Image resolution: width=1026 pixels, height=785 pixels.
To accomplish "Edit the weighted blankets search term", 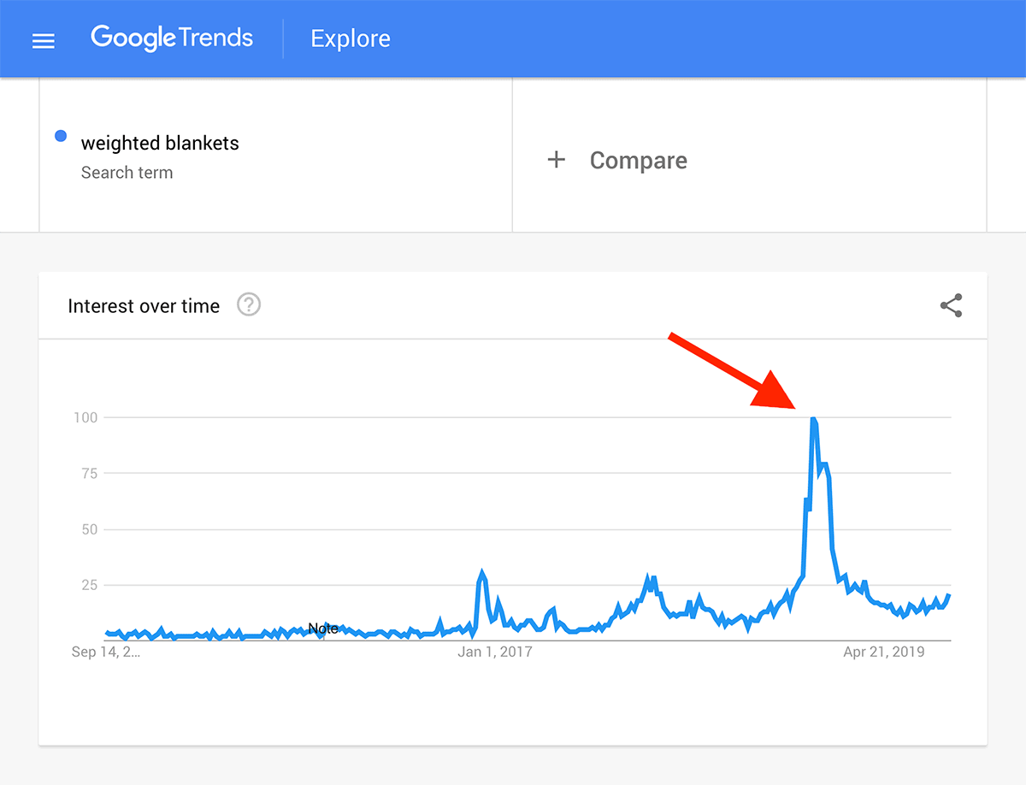I will pos(160,143).
